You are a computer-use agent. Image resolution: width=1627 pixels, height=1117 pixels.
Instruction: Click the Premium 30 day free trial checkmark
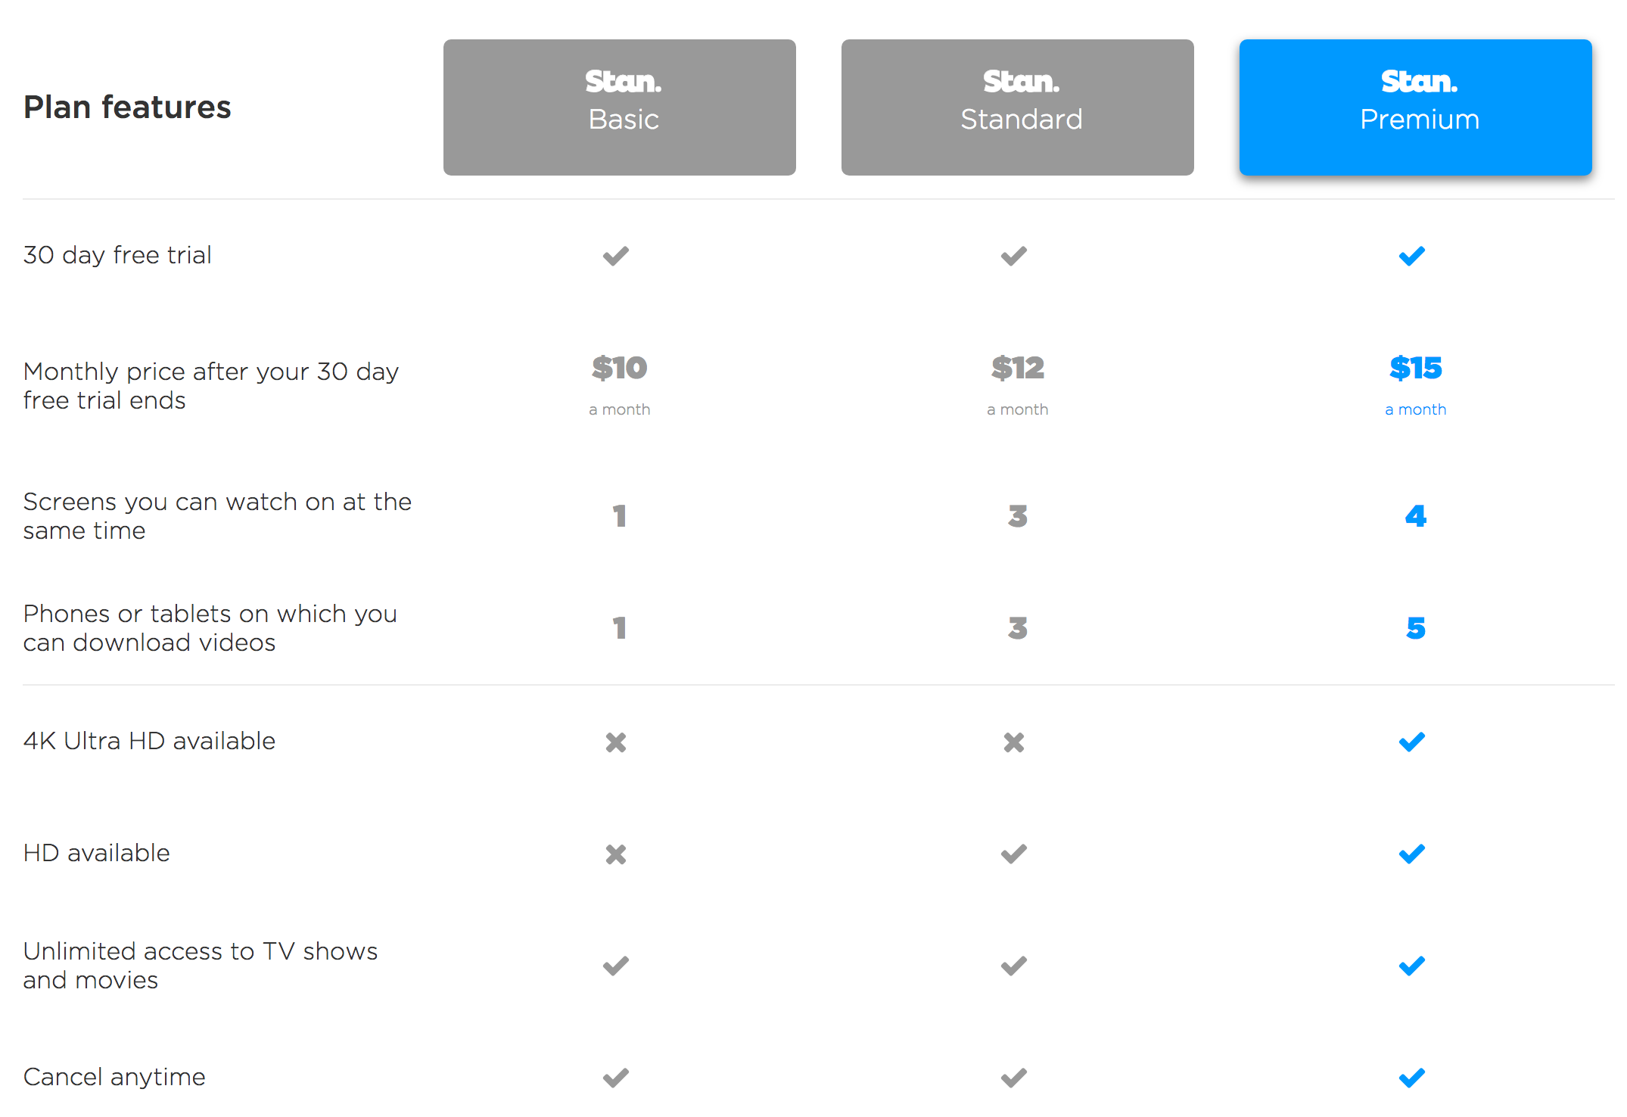click(x=1412, y=256)
